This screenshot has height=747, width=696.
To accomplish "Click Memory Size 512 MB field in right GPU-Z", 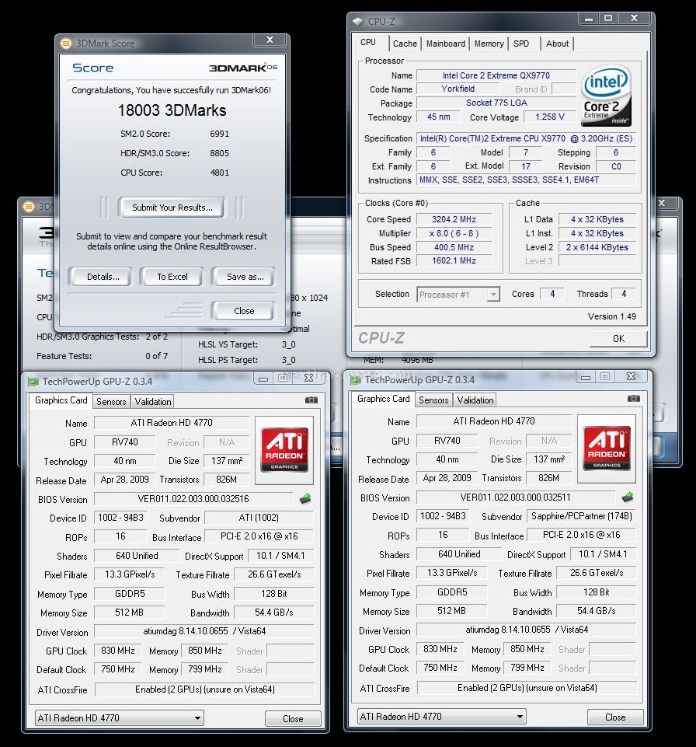I will pyautogui.click(x=452, y=611).
